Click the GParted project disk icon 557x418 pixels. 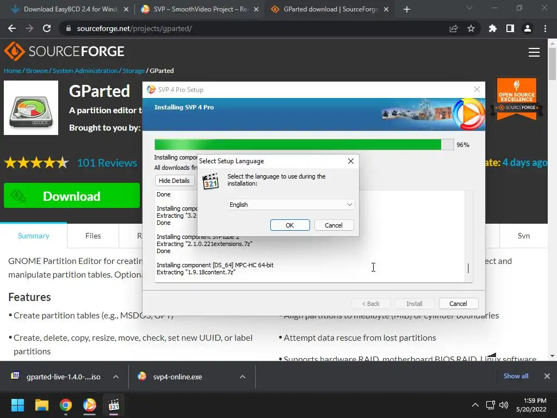point(31,108)
